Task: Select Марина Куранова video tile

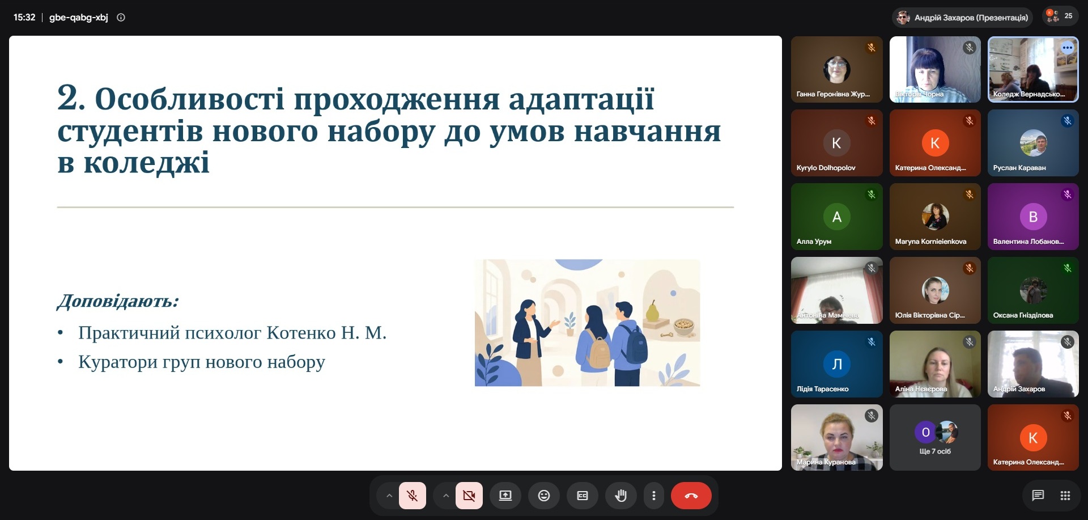Action: click(837, 437)
